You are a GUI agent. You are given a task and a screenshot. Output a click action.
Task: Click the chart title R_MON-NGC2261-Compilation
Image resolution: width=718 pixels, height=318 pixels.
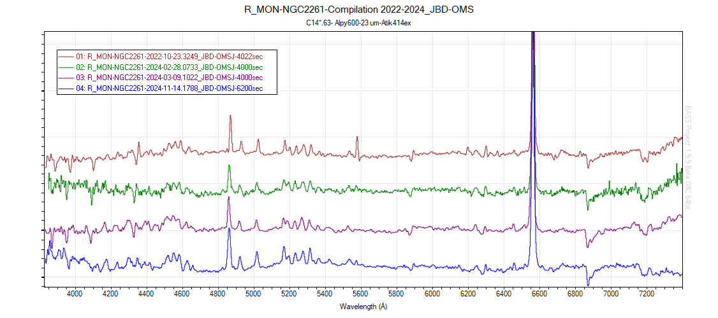pyautogui.click(x=359, y=10)
